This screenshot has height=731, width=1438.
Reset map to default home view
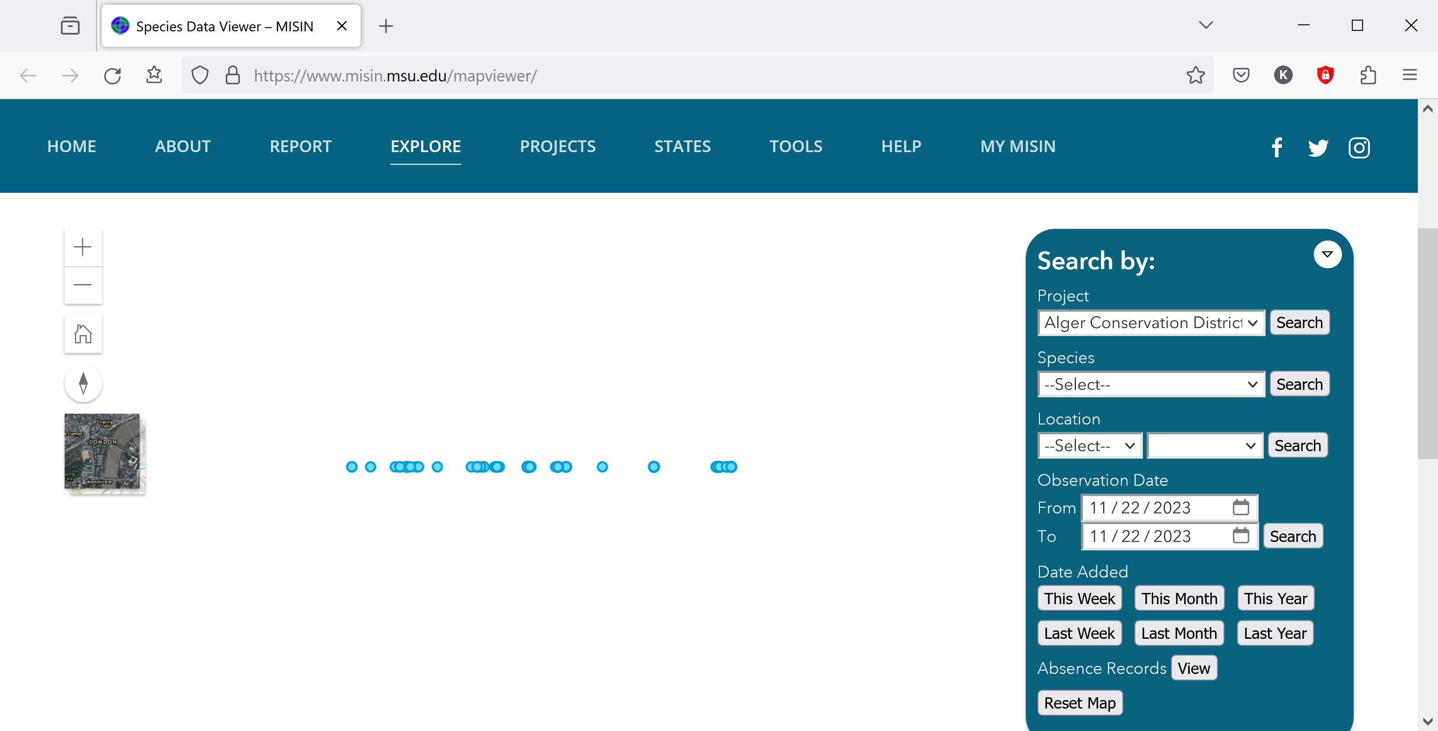coord(82,334)
